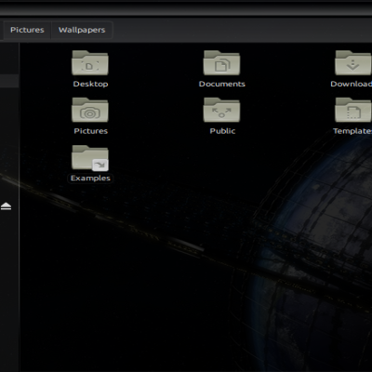Select the highlighted sidebar place entry
This screenshot has height=372, width=372.
pyautogui.click(x=9, y=81)
